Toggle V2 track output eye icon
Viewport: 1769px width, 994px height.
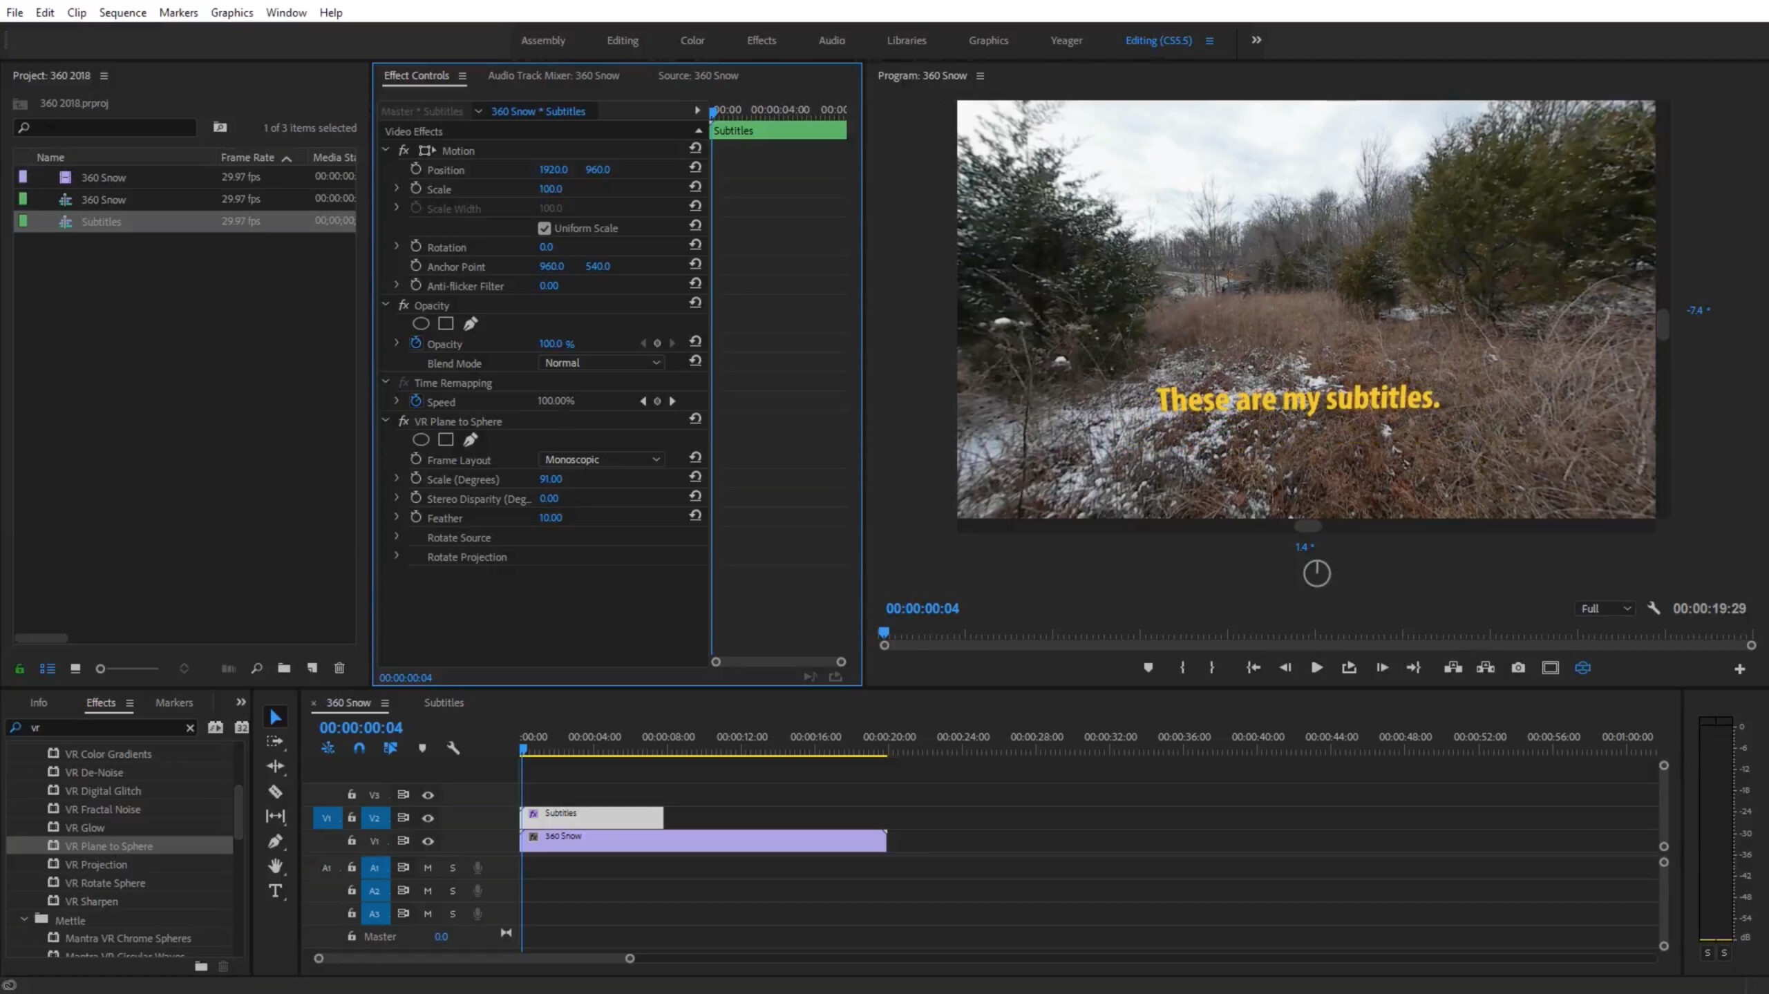(x=428, y=818)
